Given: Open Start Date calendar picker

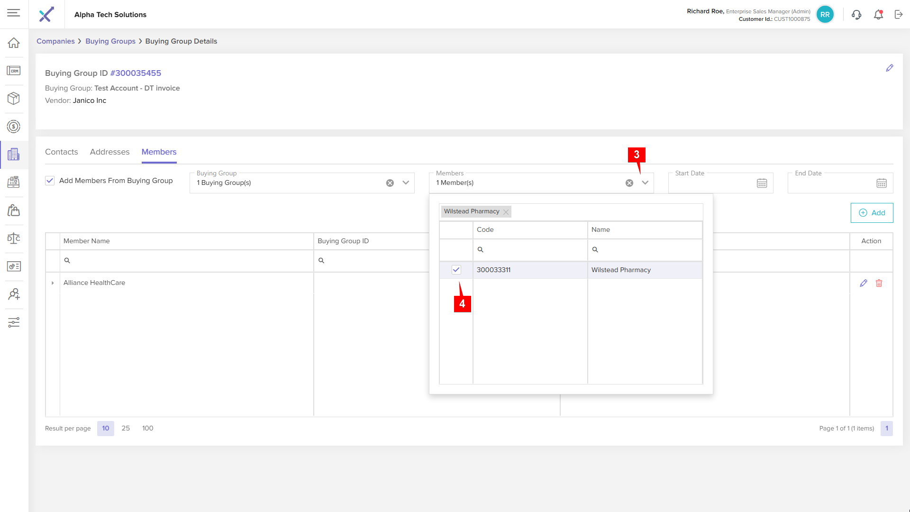Looking at the screenshot, I should [762, 183].
